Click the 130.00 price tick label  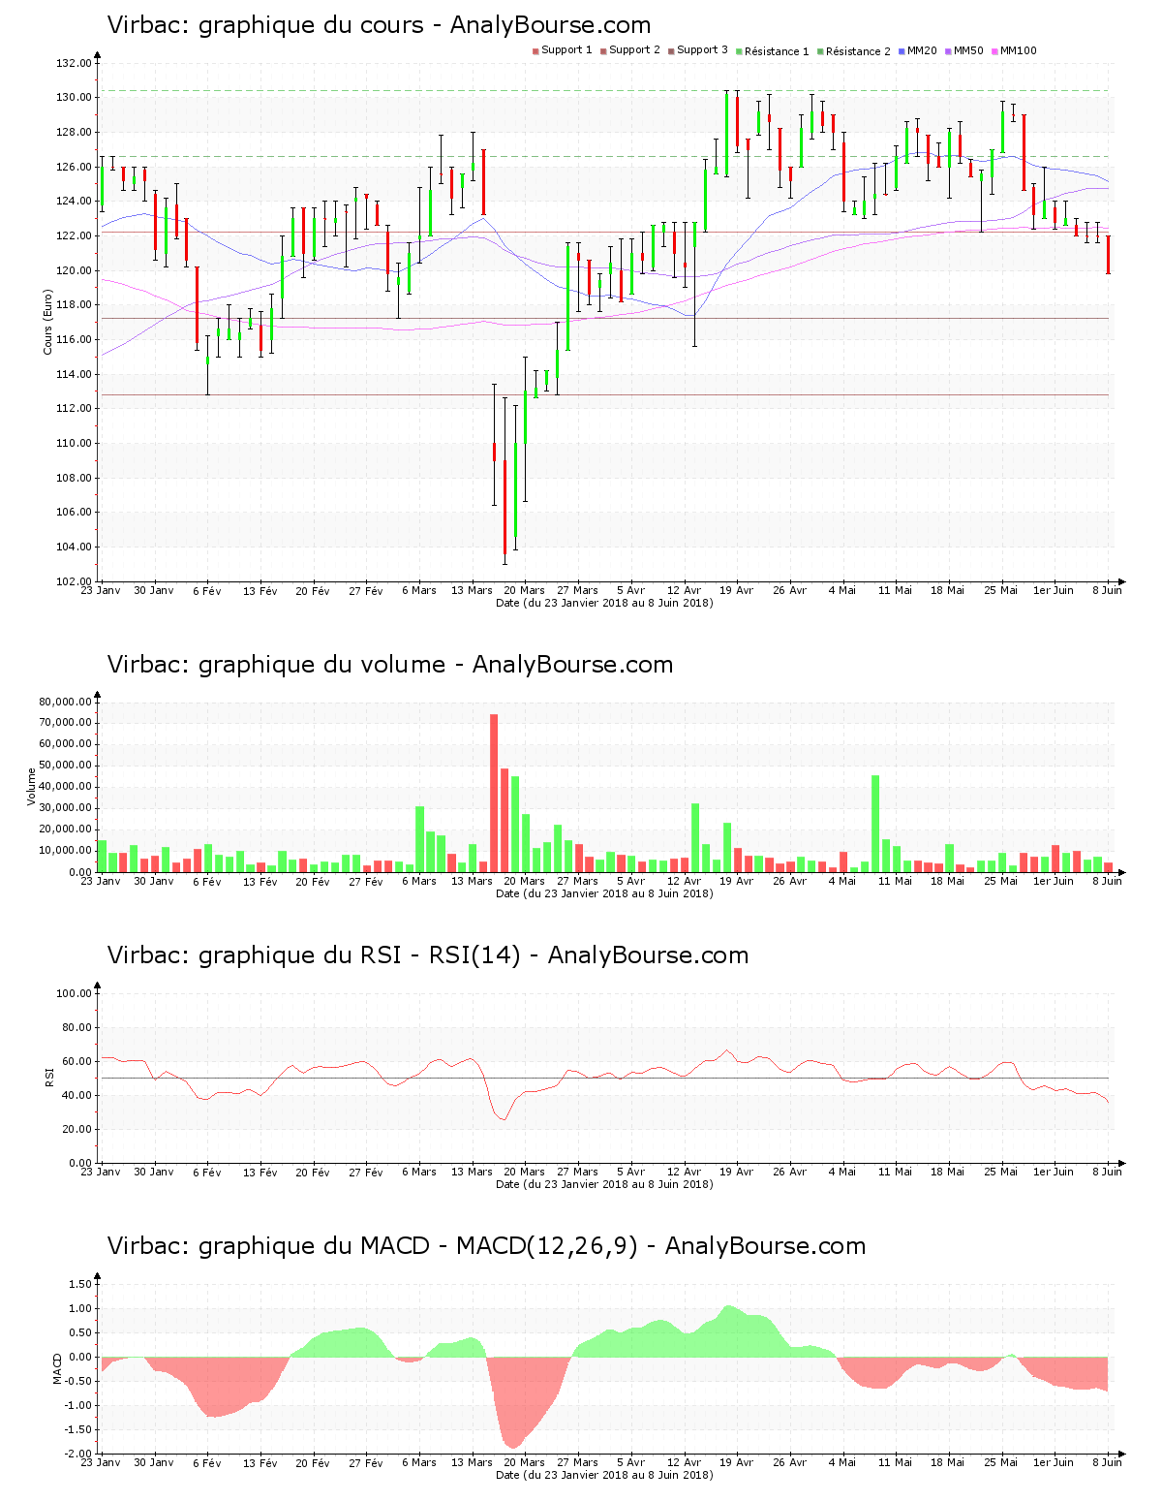pyautogui.click(x=74, y=98)
